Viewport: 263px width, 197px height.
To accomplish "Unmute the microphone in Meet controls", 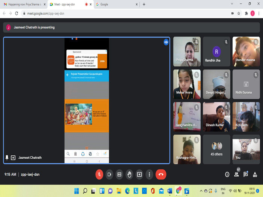I will 99,174.
